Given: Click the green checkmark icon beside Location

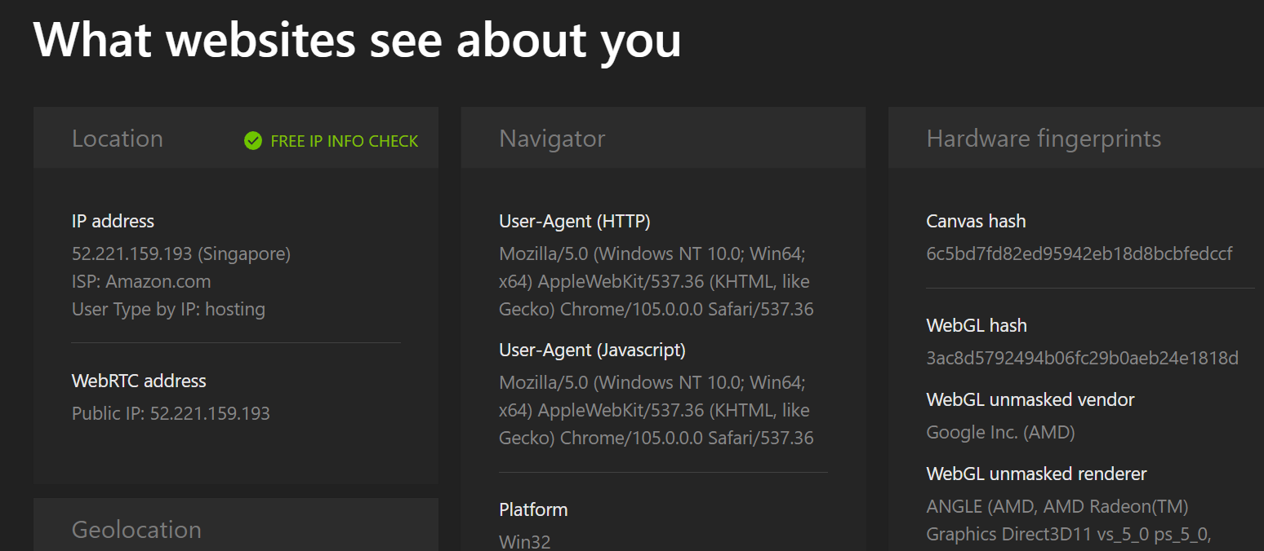Looking at the screenshot, I should 253,141.
